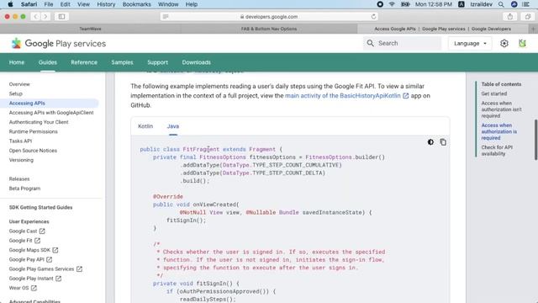
Task: Click external link icon beside Google Cast
Action: (x=42, y=231)
